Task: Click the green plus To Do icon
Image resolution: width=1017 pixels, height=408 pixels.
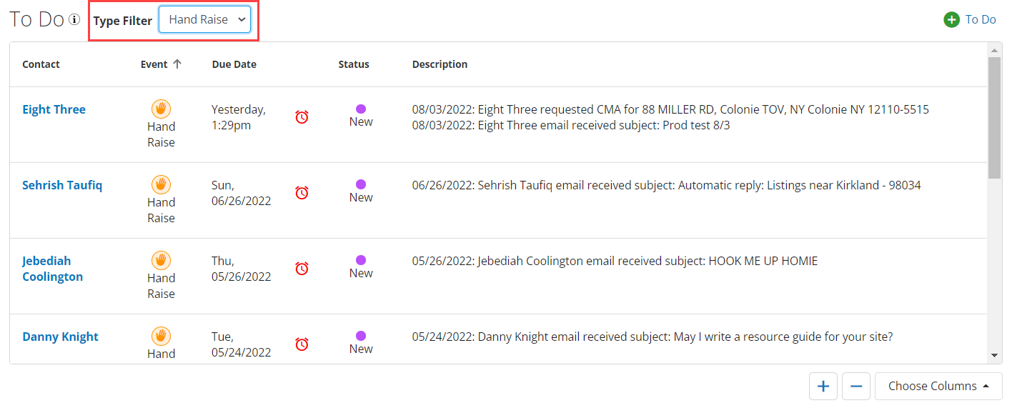Action: pyautogui.click(x=951, y=20)
